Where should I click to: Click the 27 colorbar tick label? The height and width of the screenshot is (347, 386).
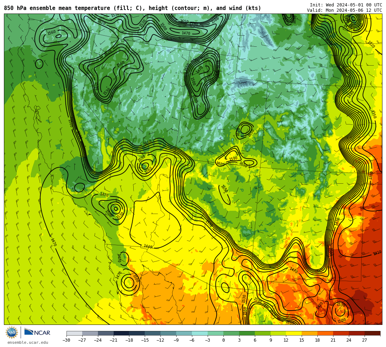click(365, 340)
